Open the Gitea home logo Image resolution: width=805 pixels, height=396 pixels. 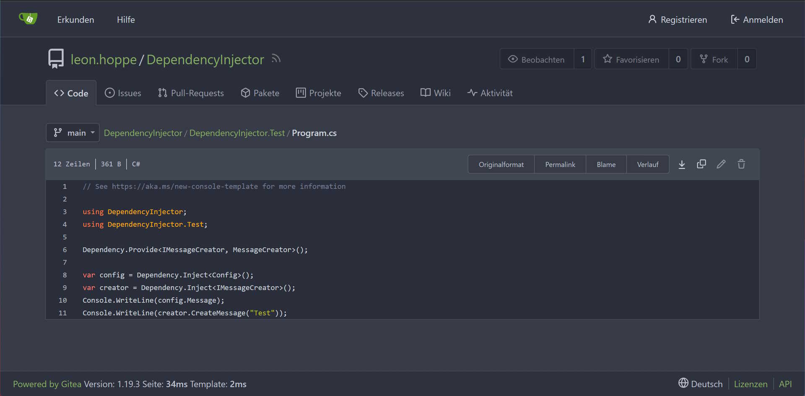tap(28, 19)
